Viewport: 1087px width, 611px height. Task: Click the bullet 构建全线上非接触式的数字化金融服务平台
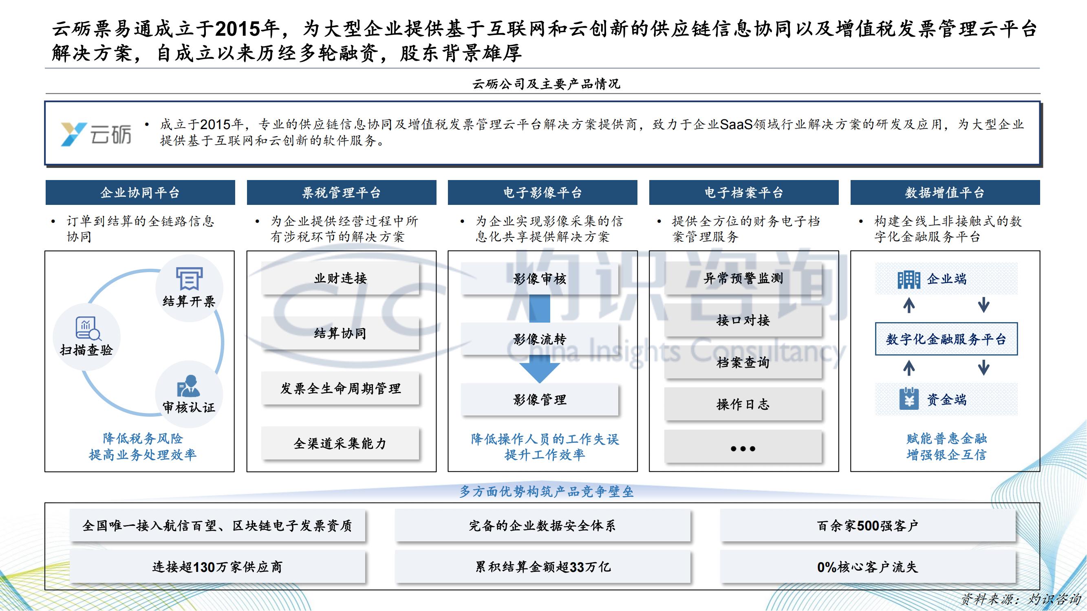948,229
